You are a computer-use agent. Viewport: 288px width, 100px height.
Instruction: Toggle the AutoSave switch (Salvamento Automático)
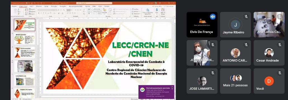pos(28,3)
